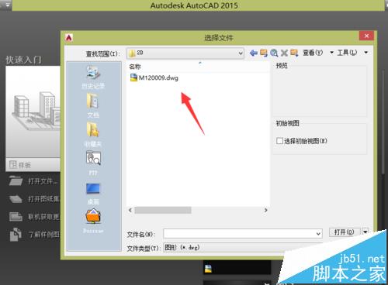Open the View (V) menu
The width and height of the screenshot is (388, 285).
click(x=313, y=53)
